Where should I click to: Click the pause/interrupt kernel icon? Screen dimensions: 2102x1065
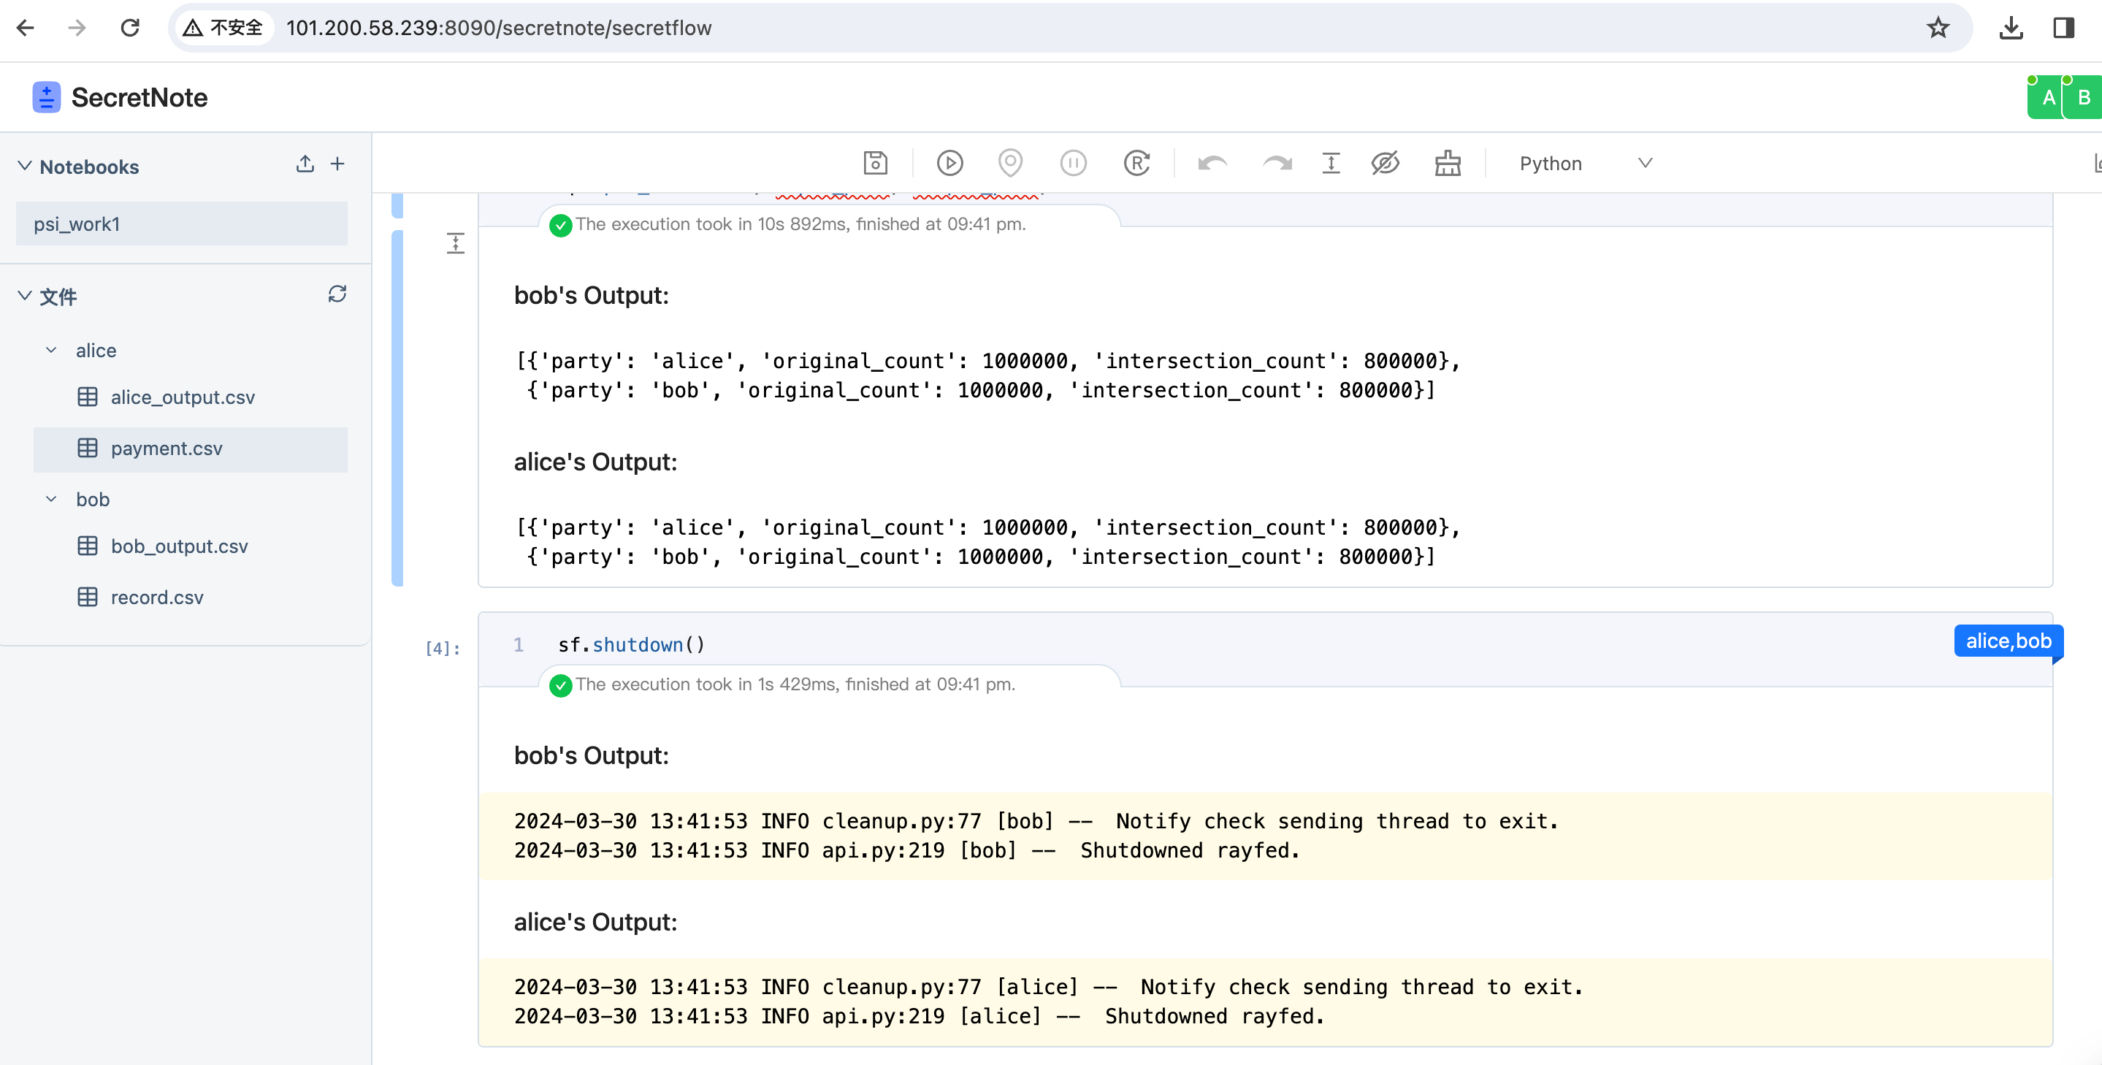(1072, 163)
